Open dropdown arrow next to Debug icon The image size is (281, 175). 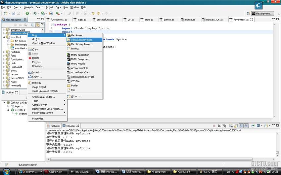click(x=38, y=13)
